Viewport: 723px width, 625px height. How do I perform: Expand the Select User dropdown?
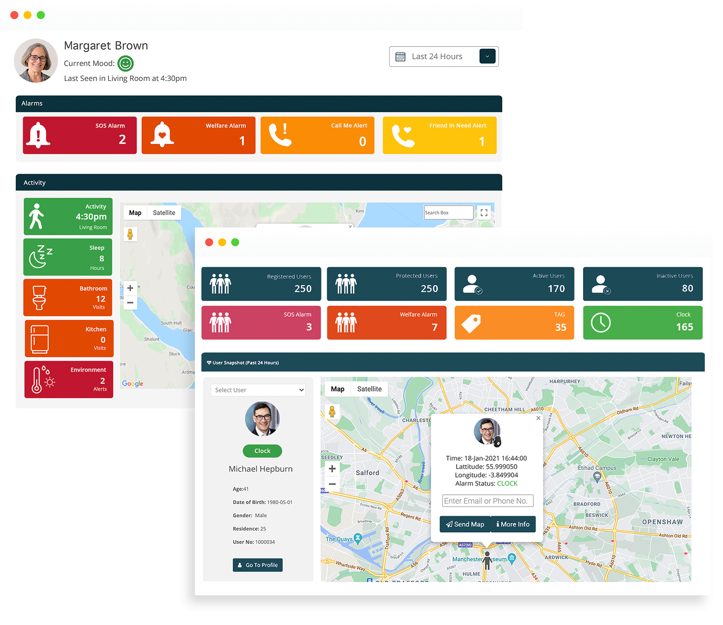(x=258, y=390)
